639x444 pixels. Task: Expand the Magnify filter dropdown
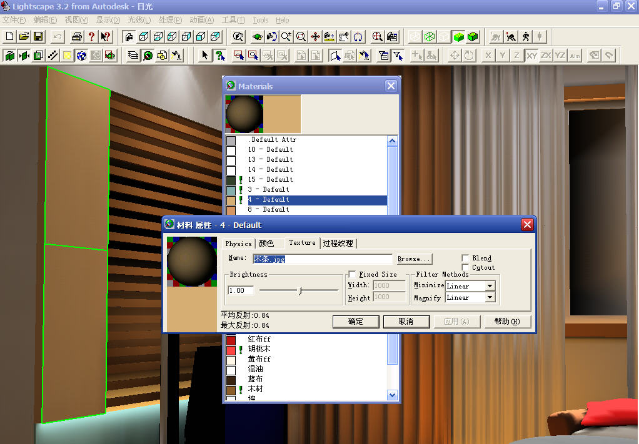tap(490, 298)
